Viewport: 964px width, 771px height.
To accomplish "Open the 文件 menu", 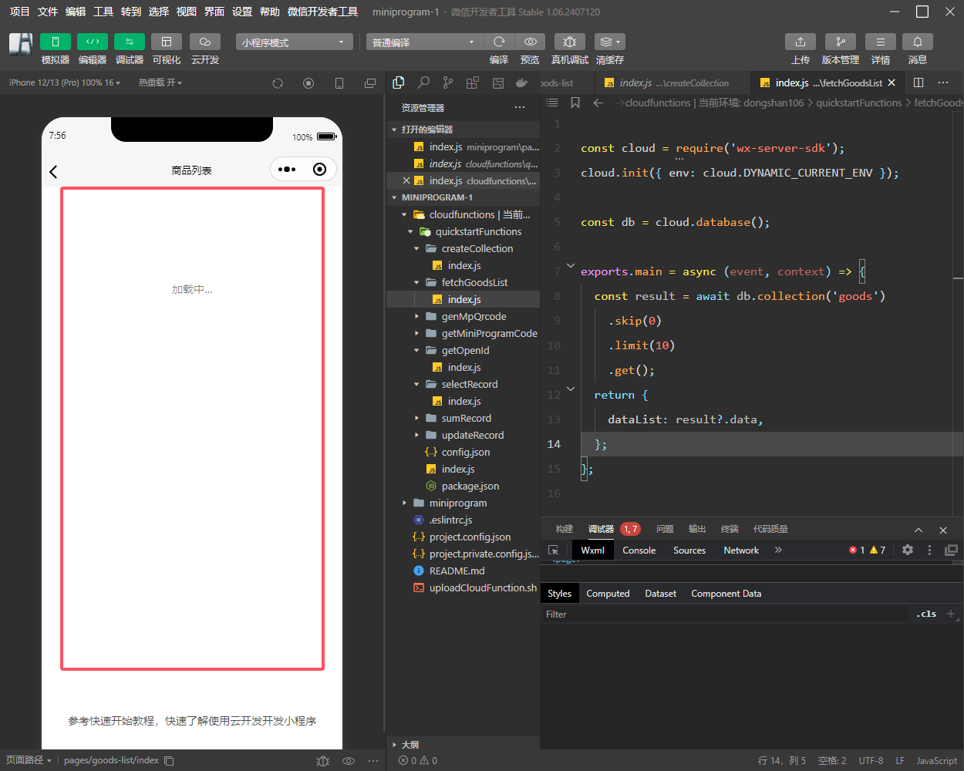I will 48,12.
